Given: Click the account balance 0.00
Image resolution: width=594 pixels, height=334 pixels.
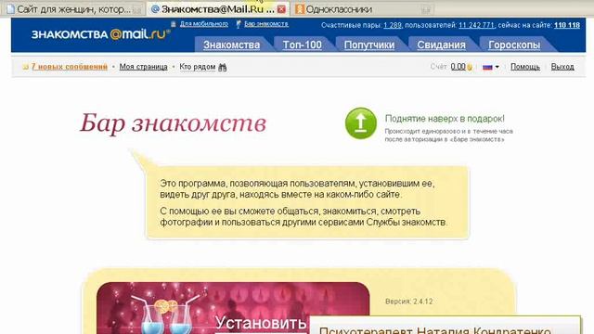Looking at the screenshot, I should [x=458, y=67].
